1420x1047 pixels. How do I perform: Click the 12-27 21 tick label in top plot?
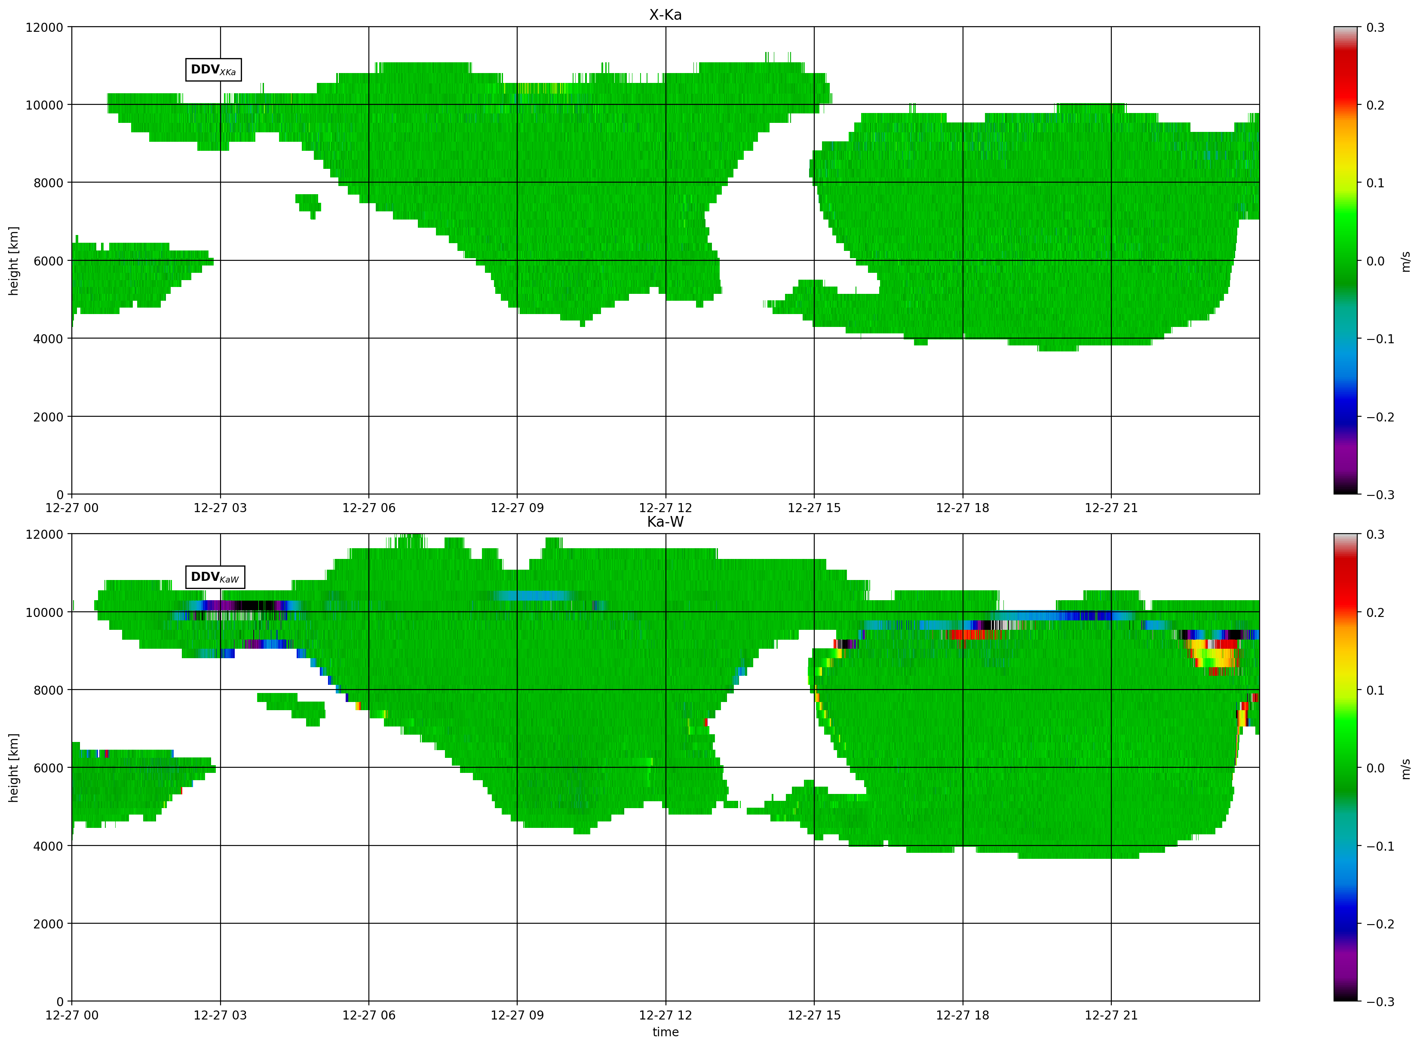click(1110, 508)
